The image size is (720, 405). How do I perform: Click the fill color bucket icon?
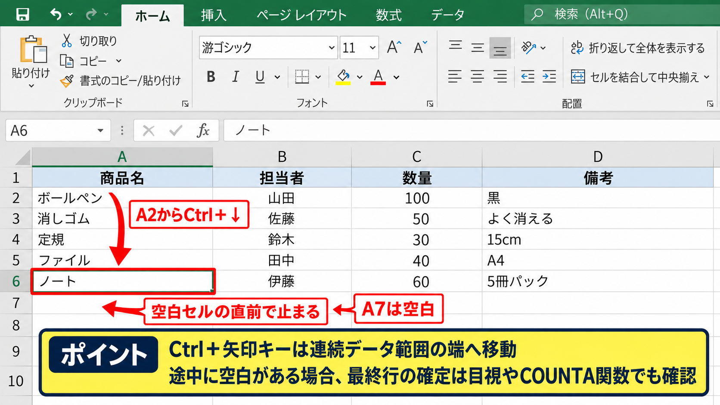(x=343, y=77)
